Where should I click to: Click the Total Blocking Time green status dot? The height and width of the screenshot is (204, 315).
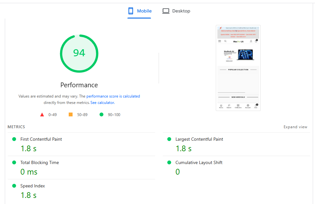(x=14, y=162)
